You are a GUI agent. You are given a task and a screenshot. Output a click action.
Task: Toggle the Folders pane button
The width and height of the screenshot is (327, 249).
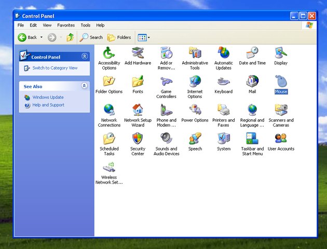119,37
